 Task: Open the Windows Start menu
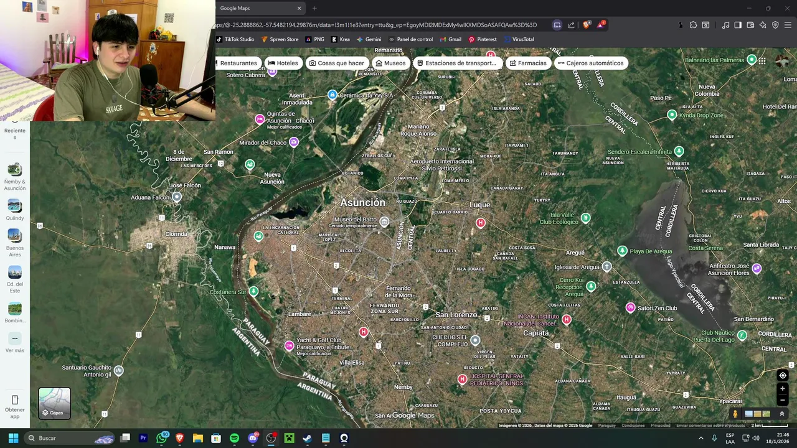tap(13, 438)
